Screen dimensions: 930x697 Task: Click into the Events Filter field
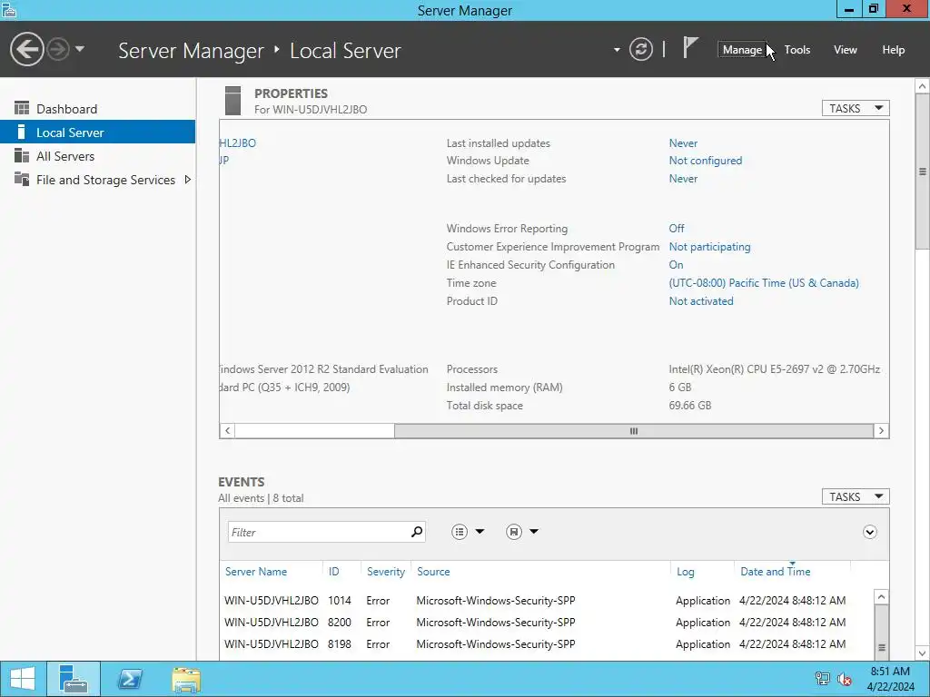tap(317, 532)
